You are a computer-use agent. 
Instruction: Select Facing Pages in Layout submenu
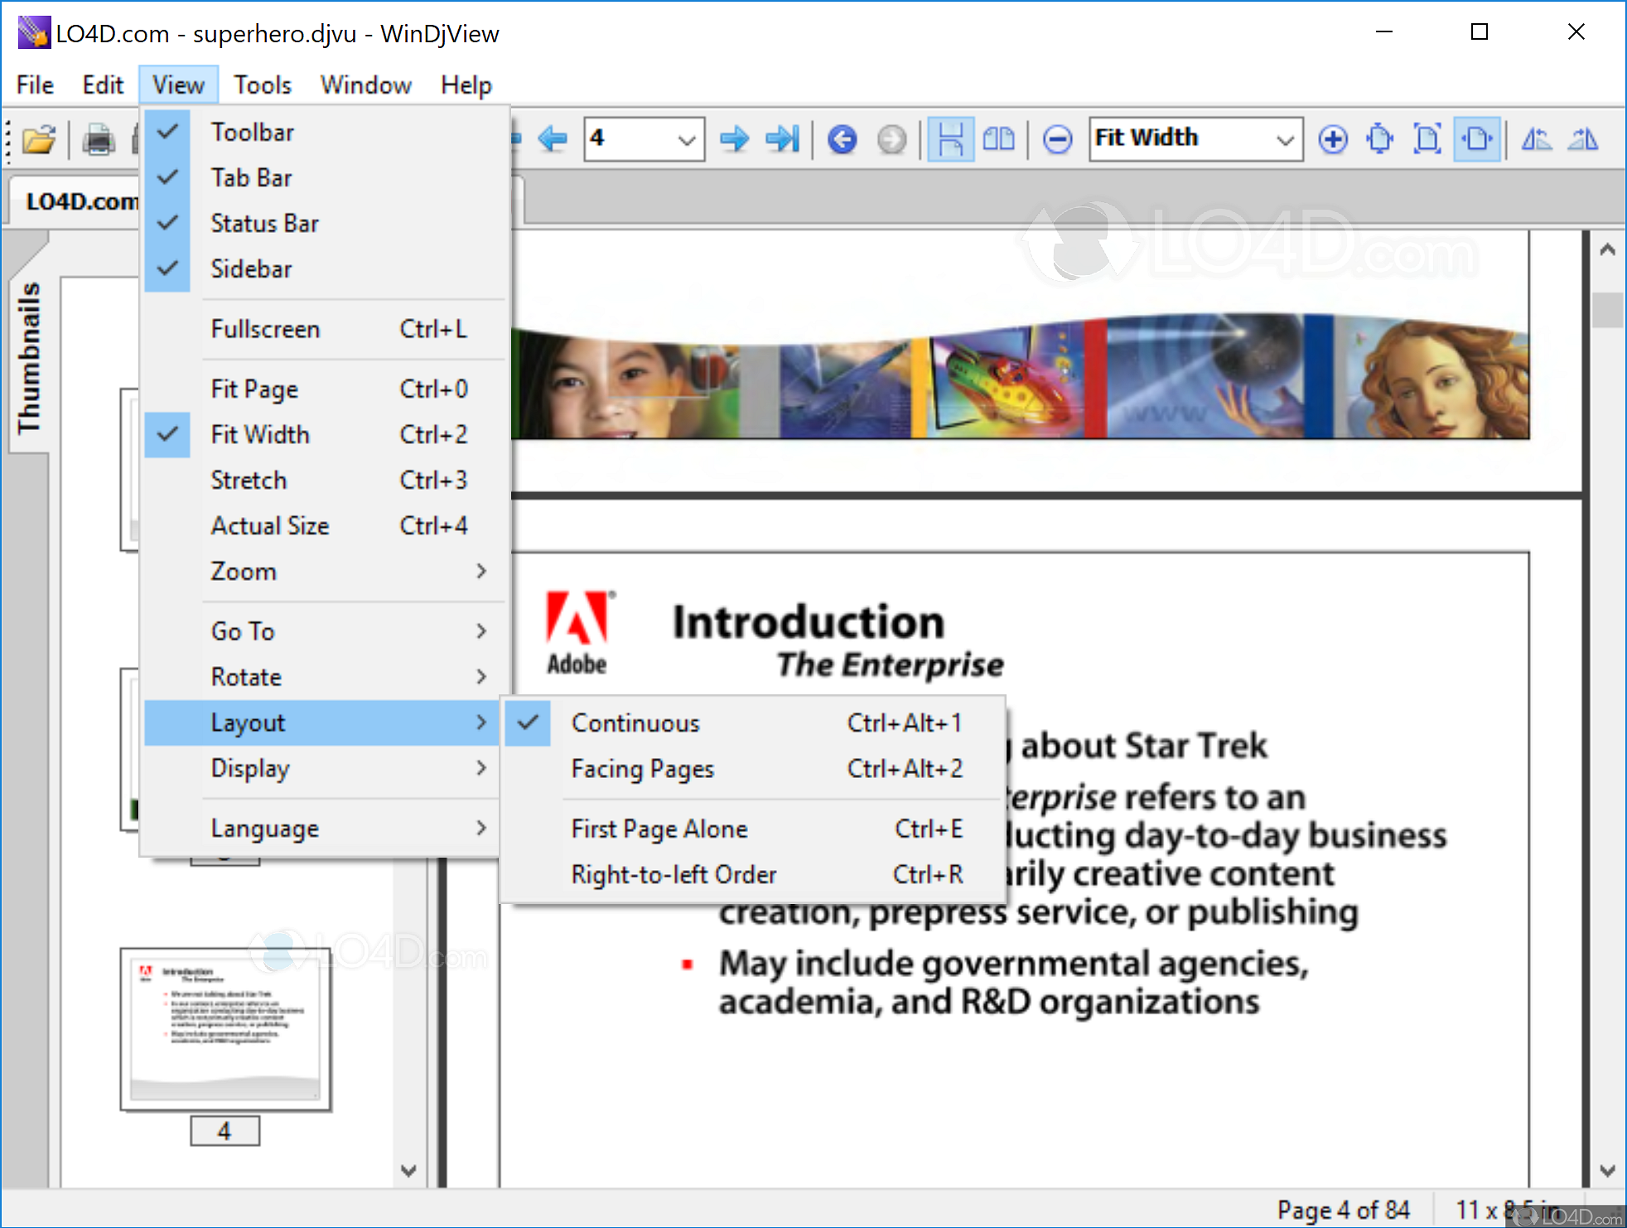[643, 768]
